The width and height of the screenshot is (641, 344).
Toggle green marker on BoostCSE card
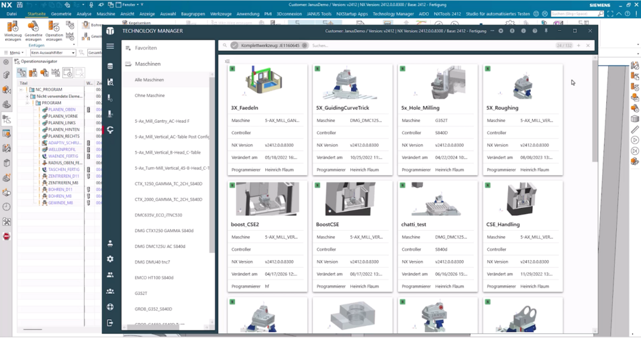click(x=317, y=185)
